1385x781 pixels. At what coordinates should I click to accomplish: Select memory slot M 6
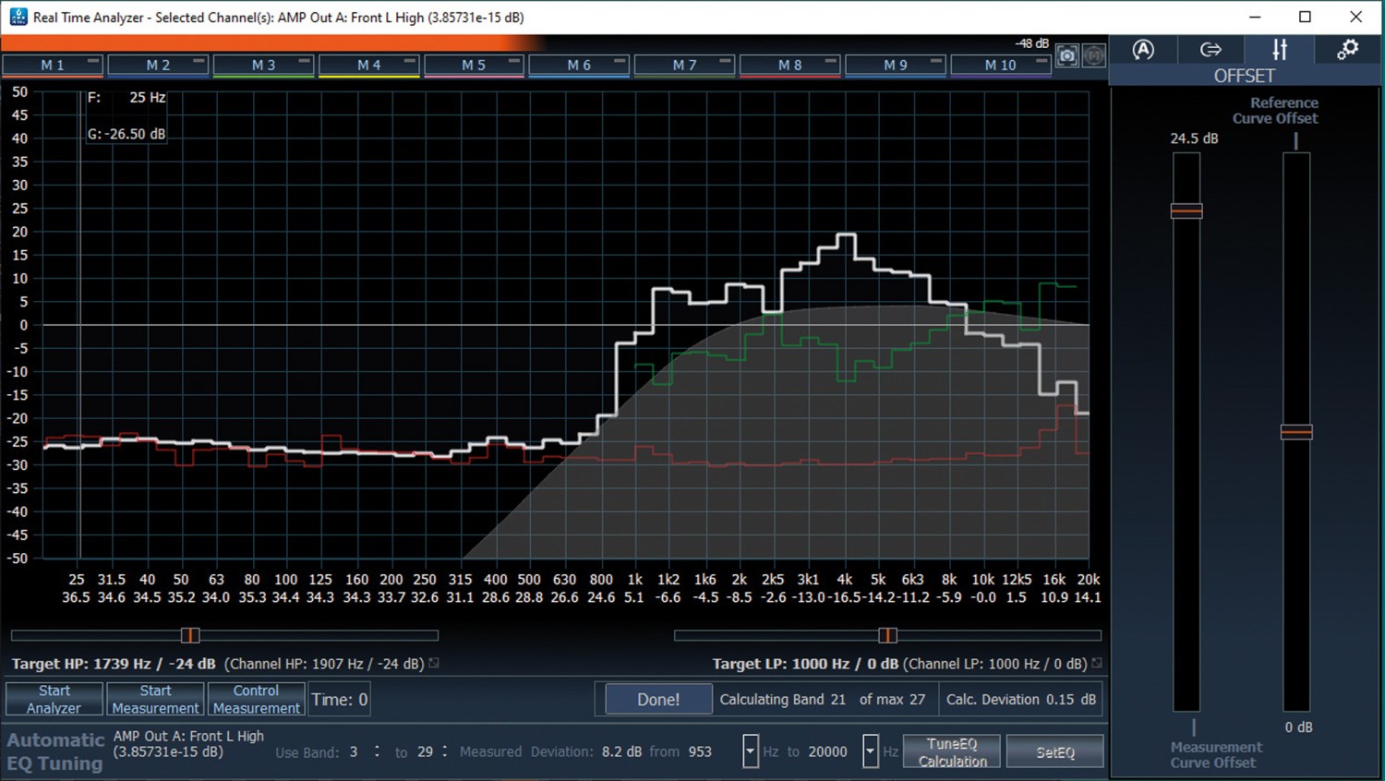point(579,65)
